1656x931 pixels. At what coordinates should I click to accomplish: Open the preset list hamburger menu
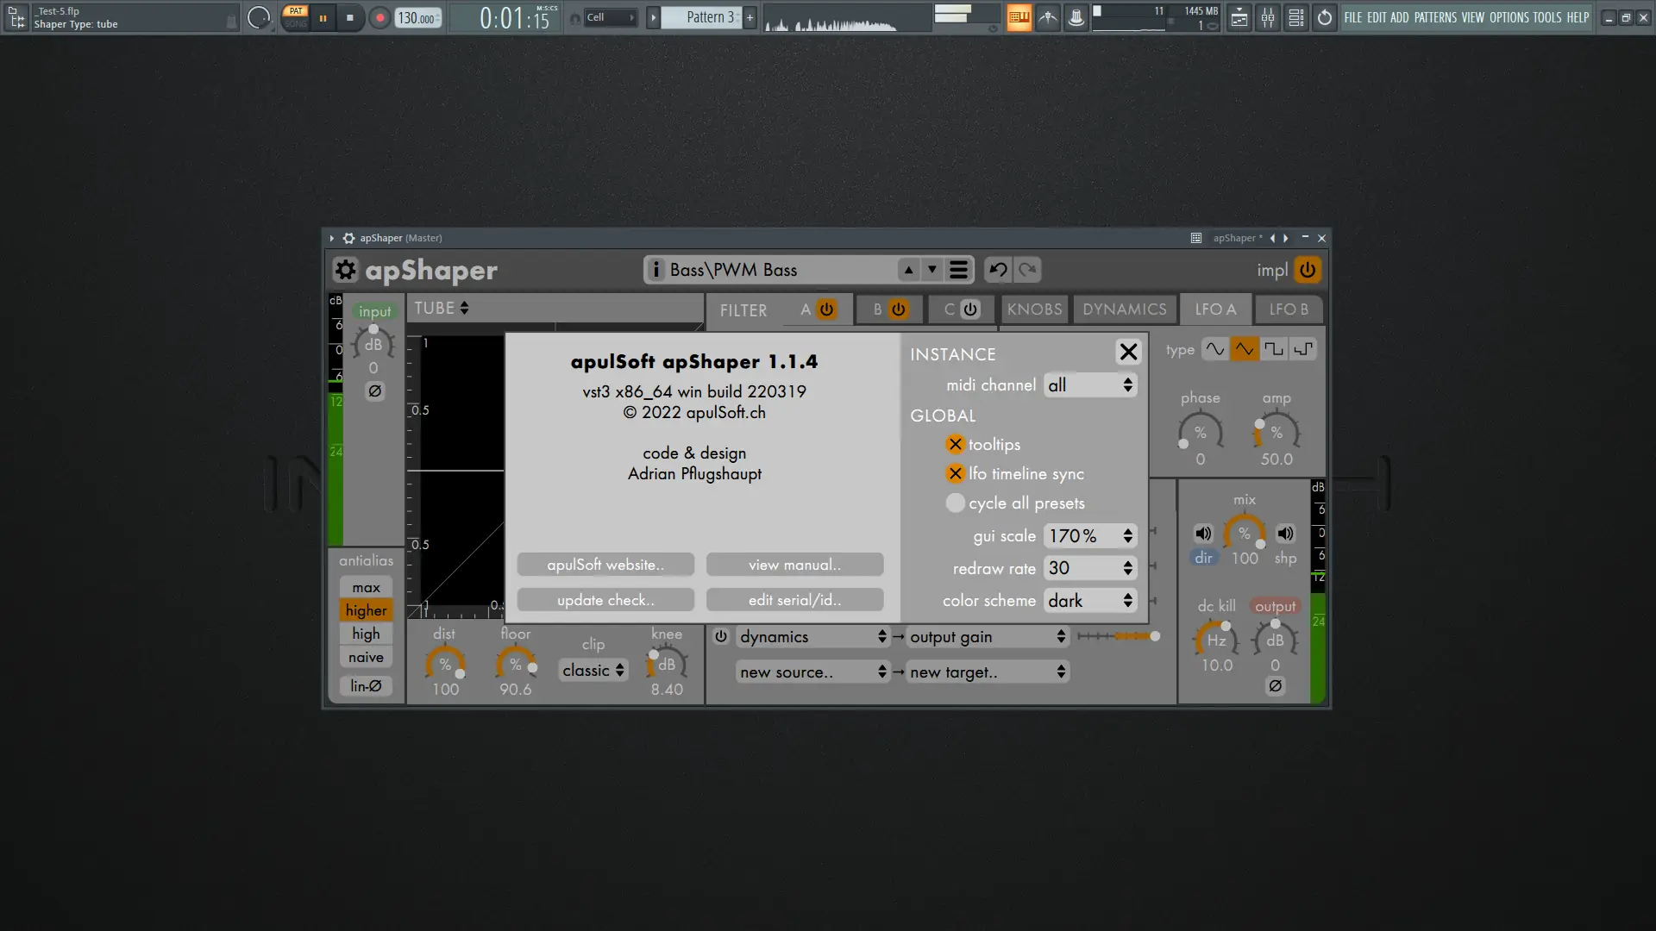click(958, 270)
